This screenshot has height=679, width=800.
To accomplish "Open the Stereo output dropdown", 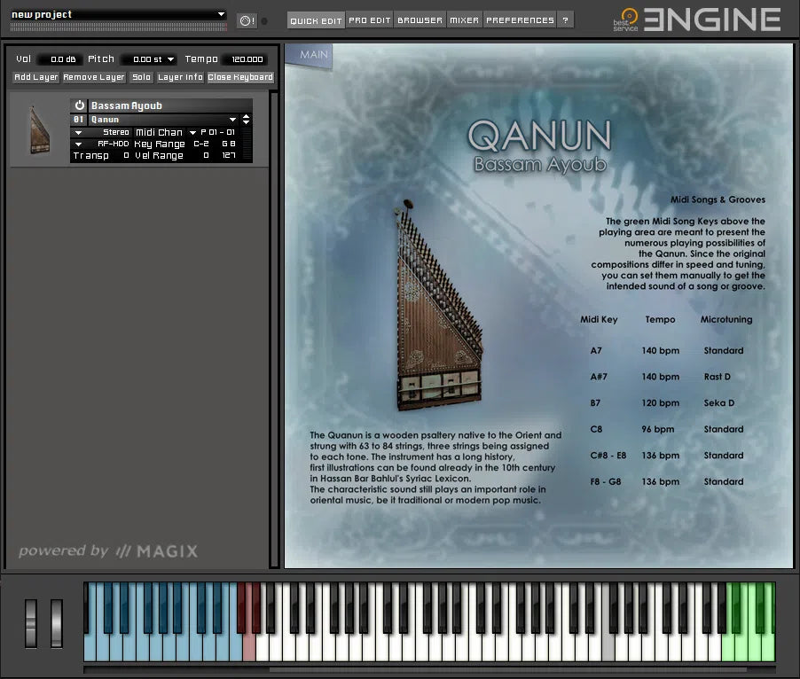I will (78, 132).
